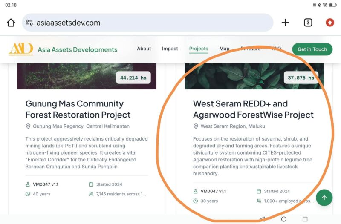The height and width of the screenshot is (224, 341).
Task: Select the Projects navigation tab
Action: tap(198, 49)
